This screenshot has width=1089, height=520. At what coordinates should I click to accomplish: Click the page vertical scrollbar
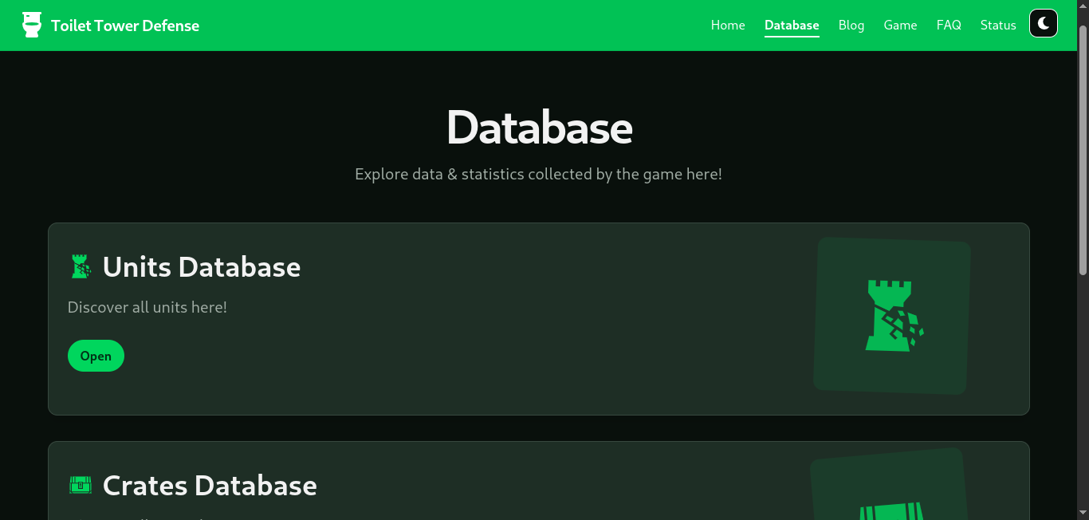(1083, 152)
